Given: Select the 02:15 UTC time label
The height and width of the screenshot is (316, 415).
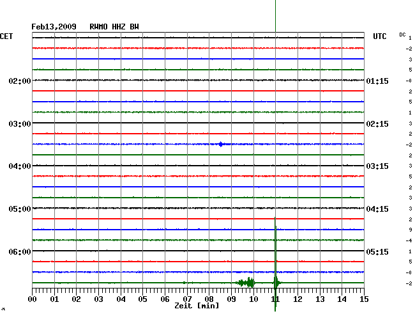Looking at the screenshot, I should coord(377,124).
